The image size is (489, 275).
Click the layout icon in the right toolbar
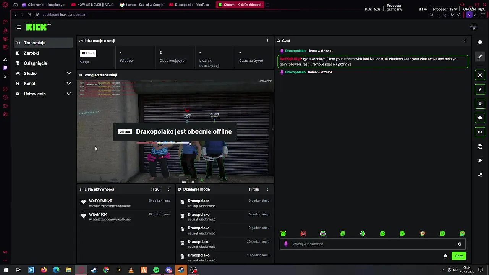point(480,147)
